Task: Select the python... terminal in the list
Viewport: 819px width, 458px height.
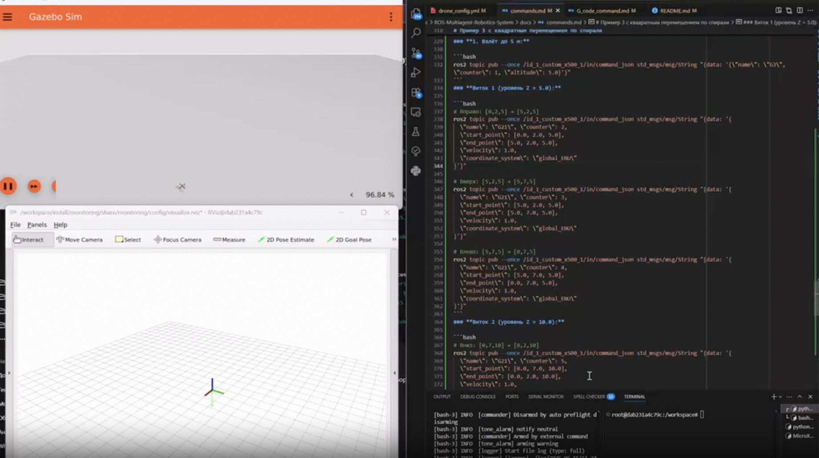Action: tap(801, 427)
